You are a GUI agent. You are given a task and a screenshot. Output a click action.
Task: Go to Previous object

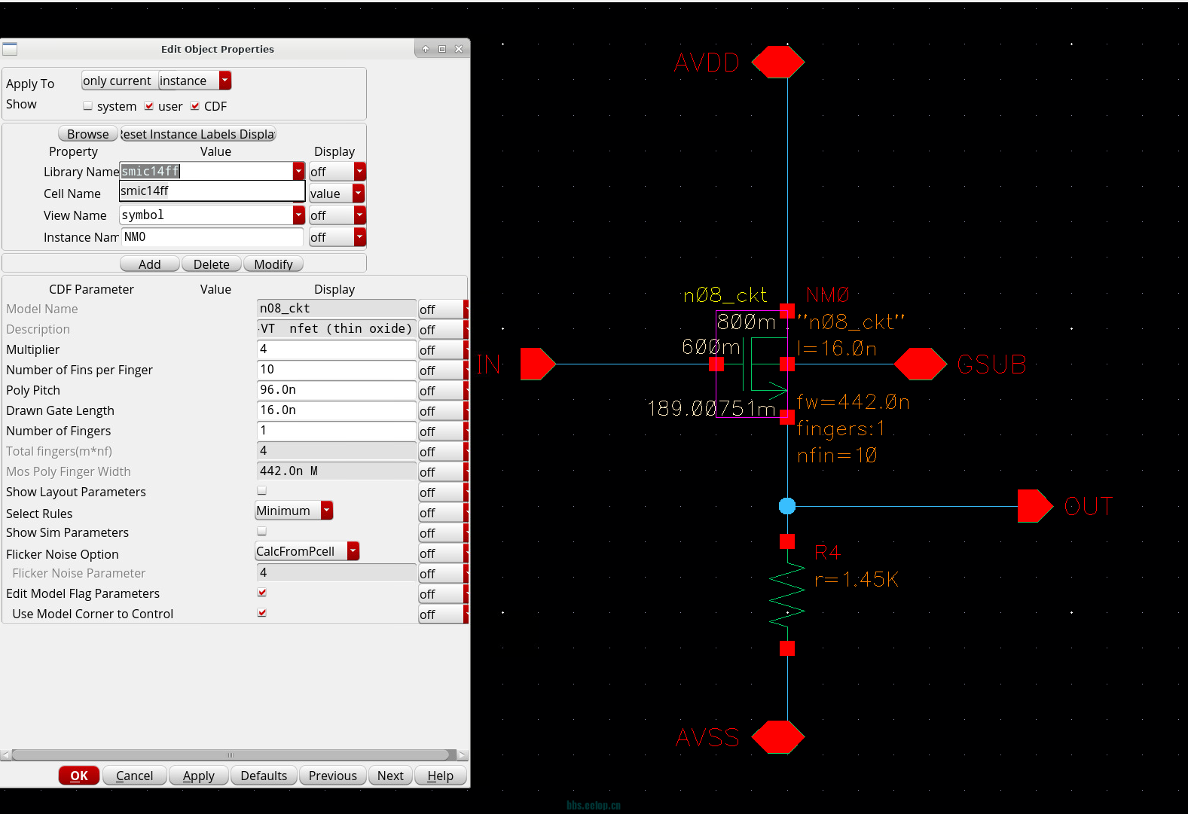click(x=333, y=776)
